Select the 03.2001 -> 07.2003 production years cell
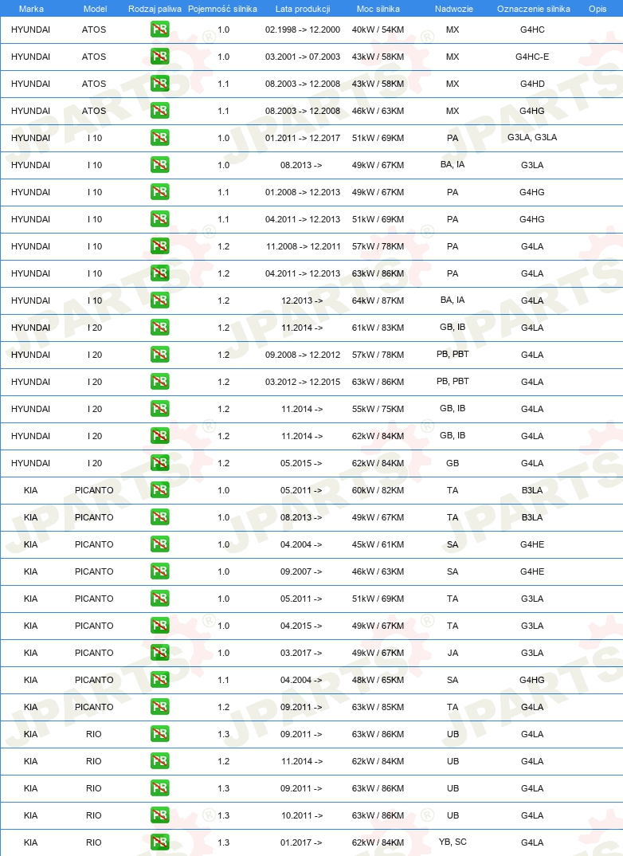This screenshot has height=856, width=623. pyautogui.click(x=303, y=57)
